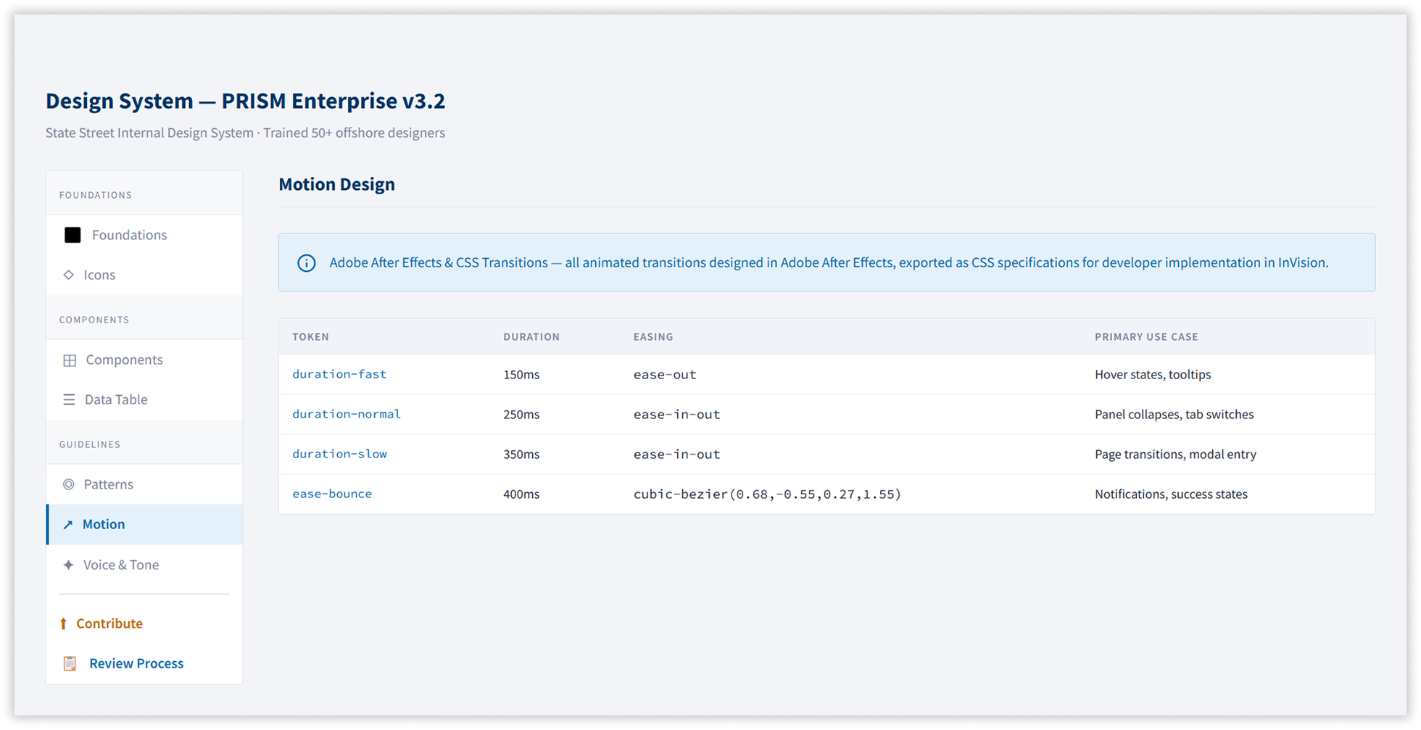Click the circular Patterns icon
Image resolution: width=1421 pixels, height=730 pixels.
[x=69, y=484]
